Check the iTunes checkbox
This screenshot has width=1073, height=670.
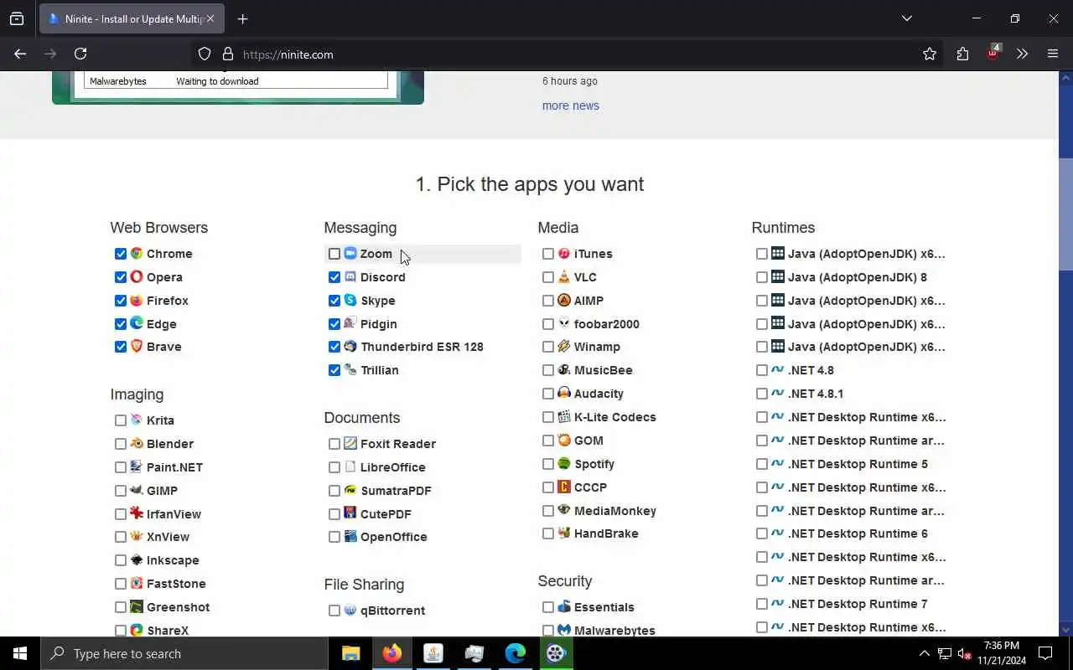[x=548, y=254]
